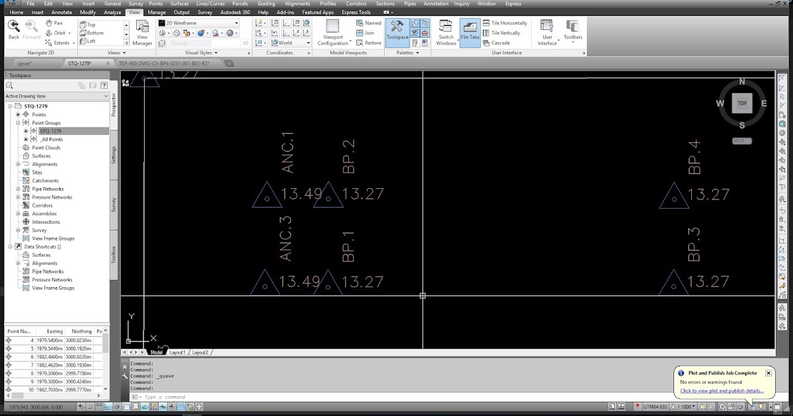Open the View Manager
Viewport: 793px width, 416px height.
(141, 30)
